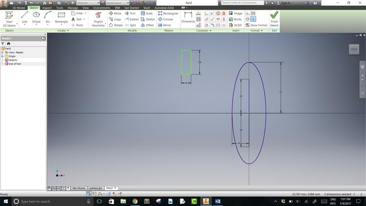Click the Start 2D Sketch icon

(9, 16)
